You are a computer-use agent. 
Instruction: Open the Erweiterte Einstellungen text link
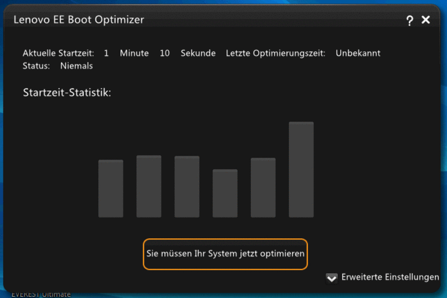(390, 277)
